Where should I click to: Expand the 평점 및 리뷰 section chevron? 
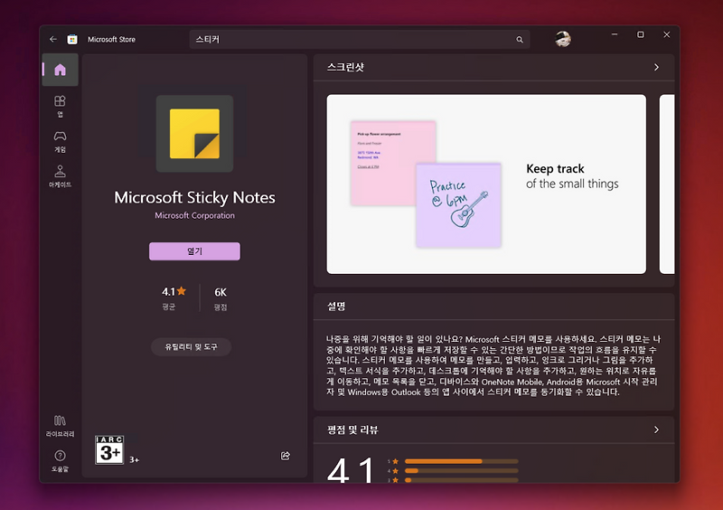click(656, 430)
